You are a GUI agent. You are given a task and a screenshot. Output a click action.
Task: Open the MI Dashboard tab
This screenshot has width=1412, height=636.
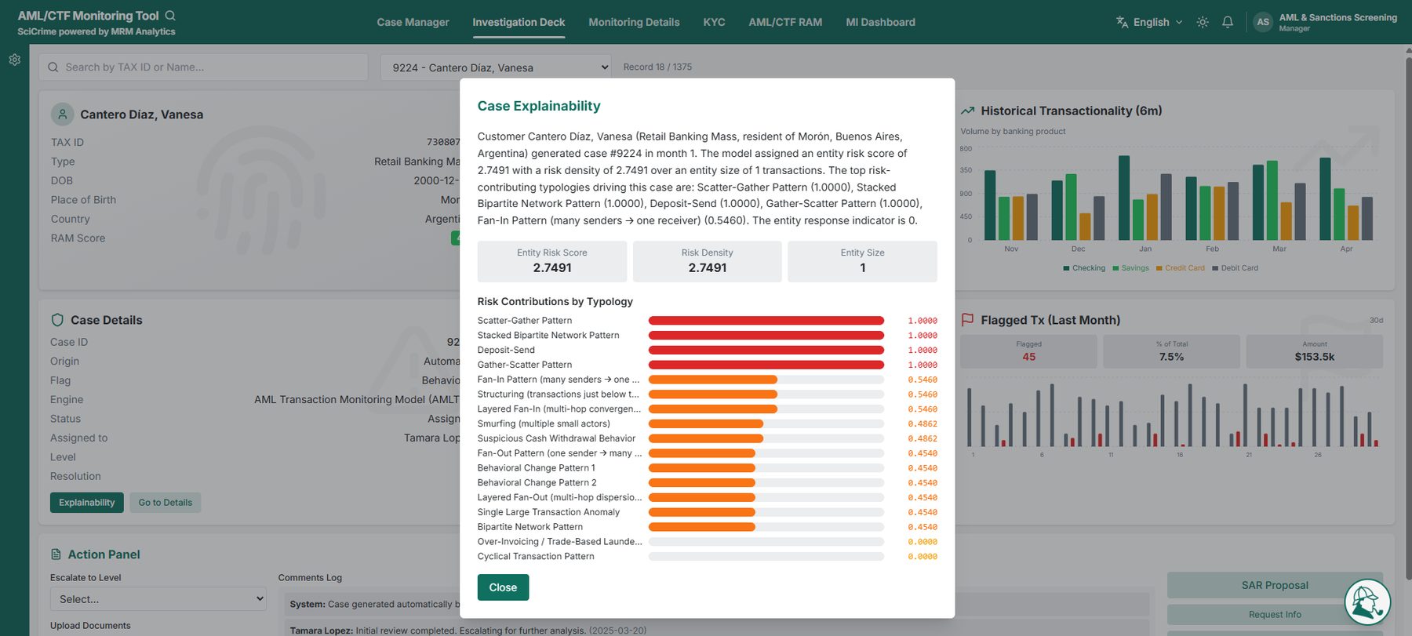tap(880, 22)
